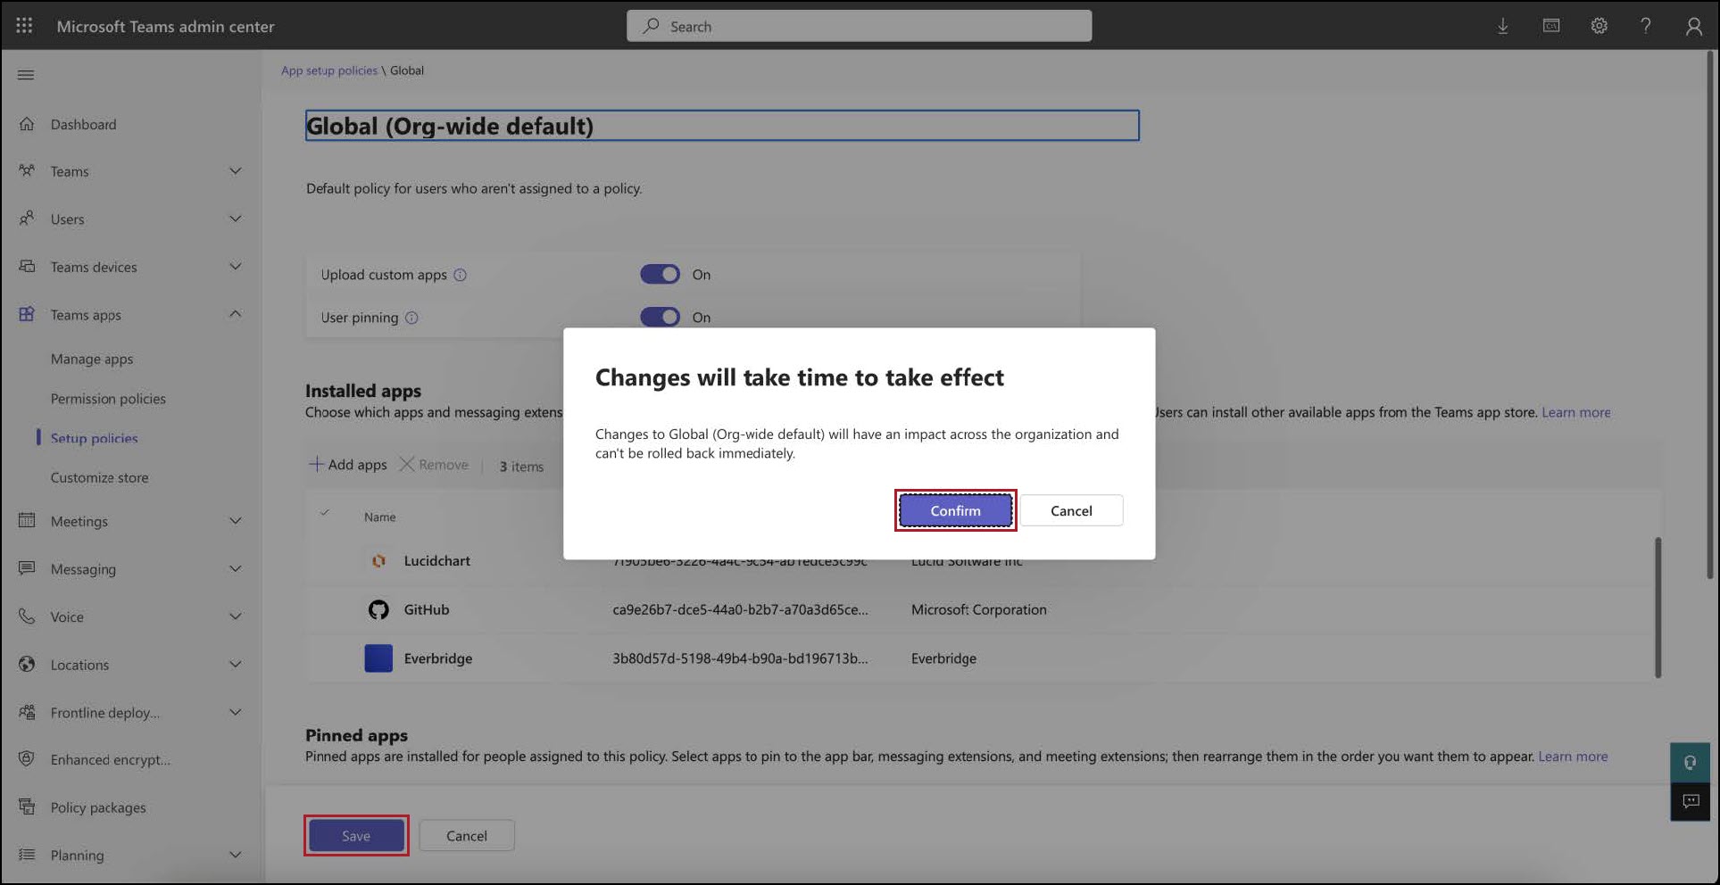
Task: Click the Voice phone icon
Action: point(27,616)
